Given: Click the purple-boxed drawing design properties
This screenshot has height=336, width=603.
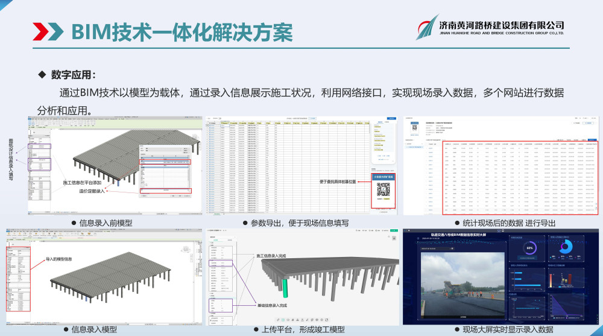Looking at the screenshot, I should (x=40, y=146).
